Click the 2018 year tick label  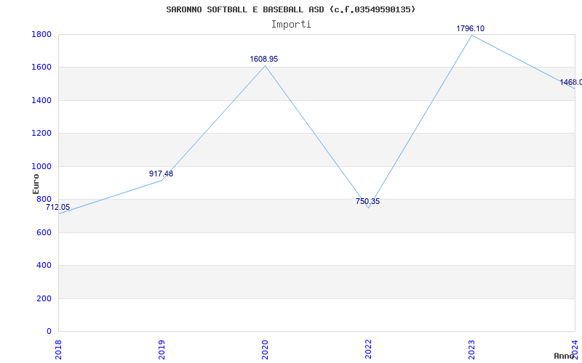point(59,349)
